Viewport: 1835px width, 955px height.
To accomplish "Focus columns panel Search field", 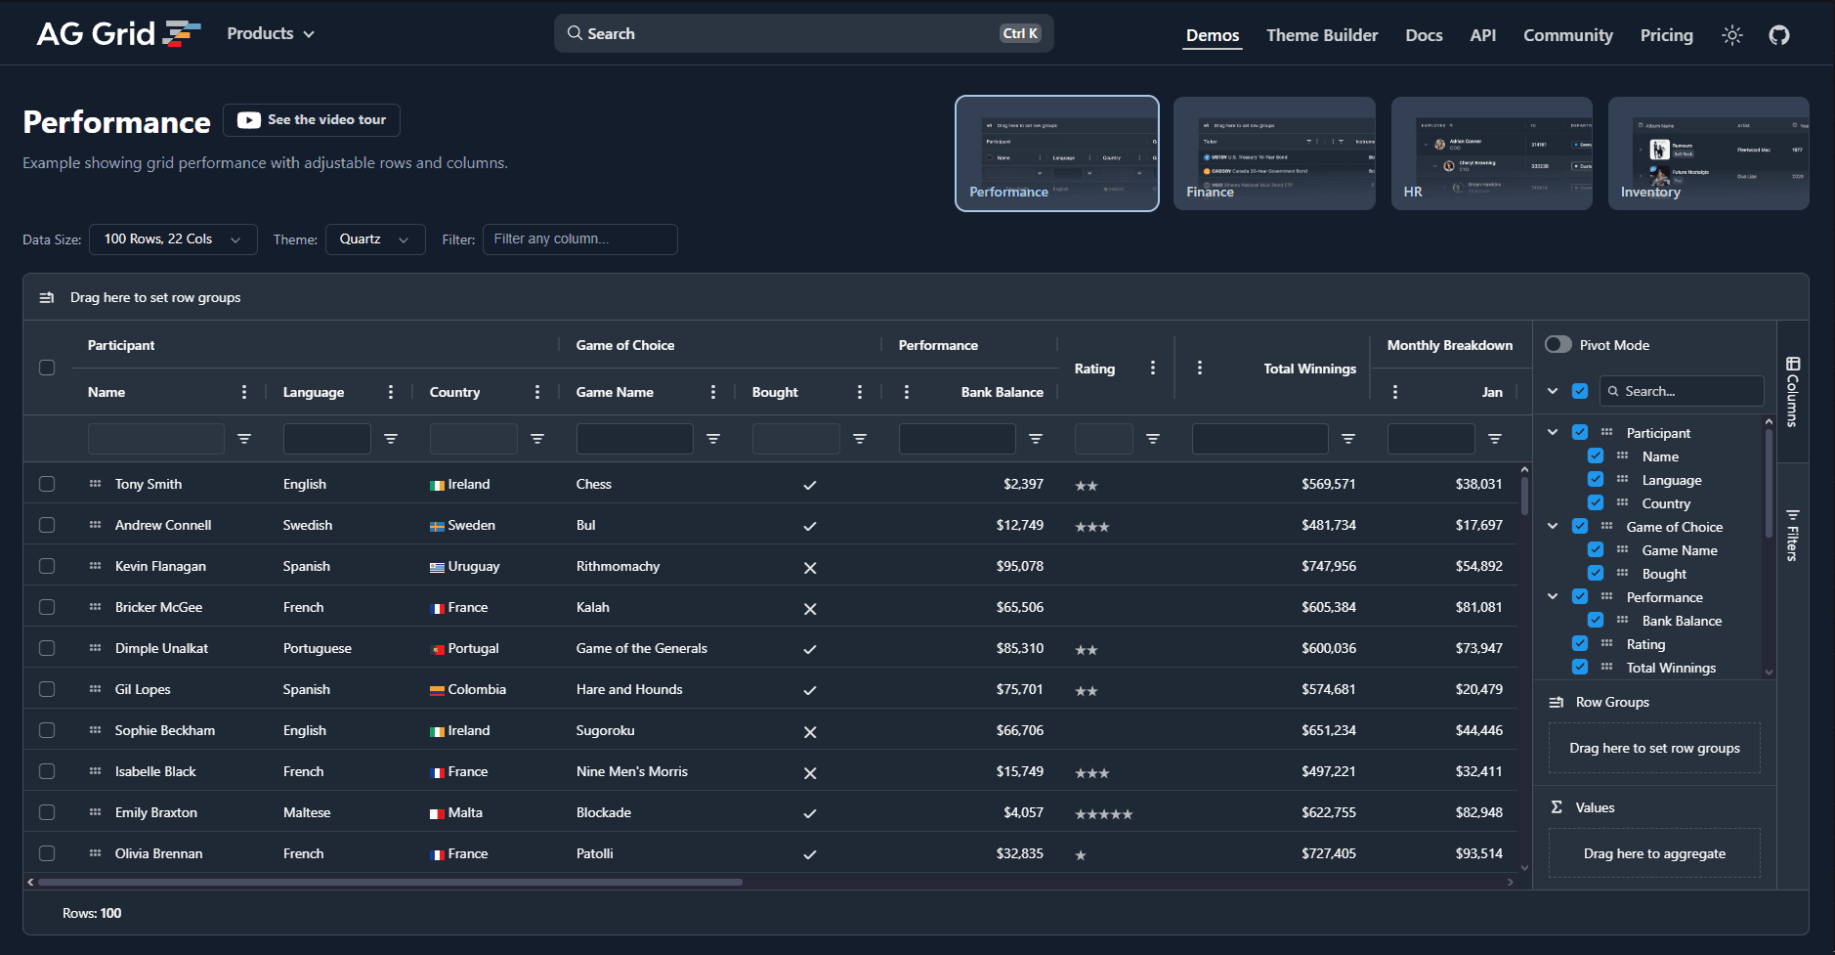I will pyautogui.click(x=1682, y=391).
